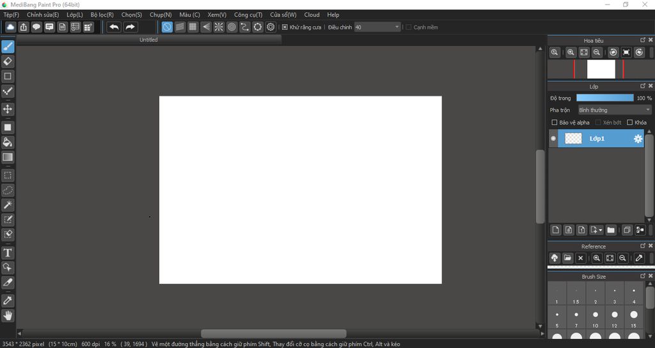Open the Pha trộn blend mode dropdown
This screenshot has height=348, width=655.
coord(615,110)
